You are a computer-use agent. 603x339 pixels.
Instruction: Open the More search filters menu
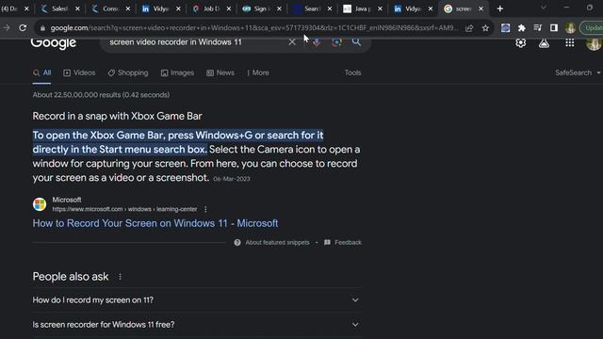(257, 73)
